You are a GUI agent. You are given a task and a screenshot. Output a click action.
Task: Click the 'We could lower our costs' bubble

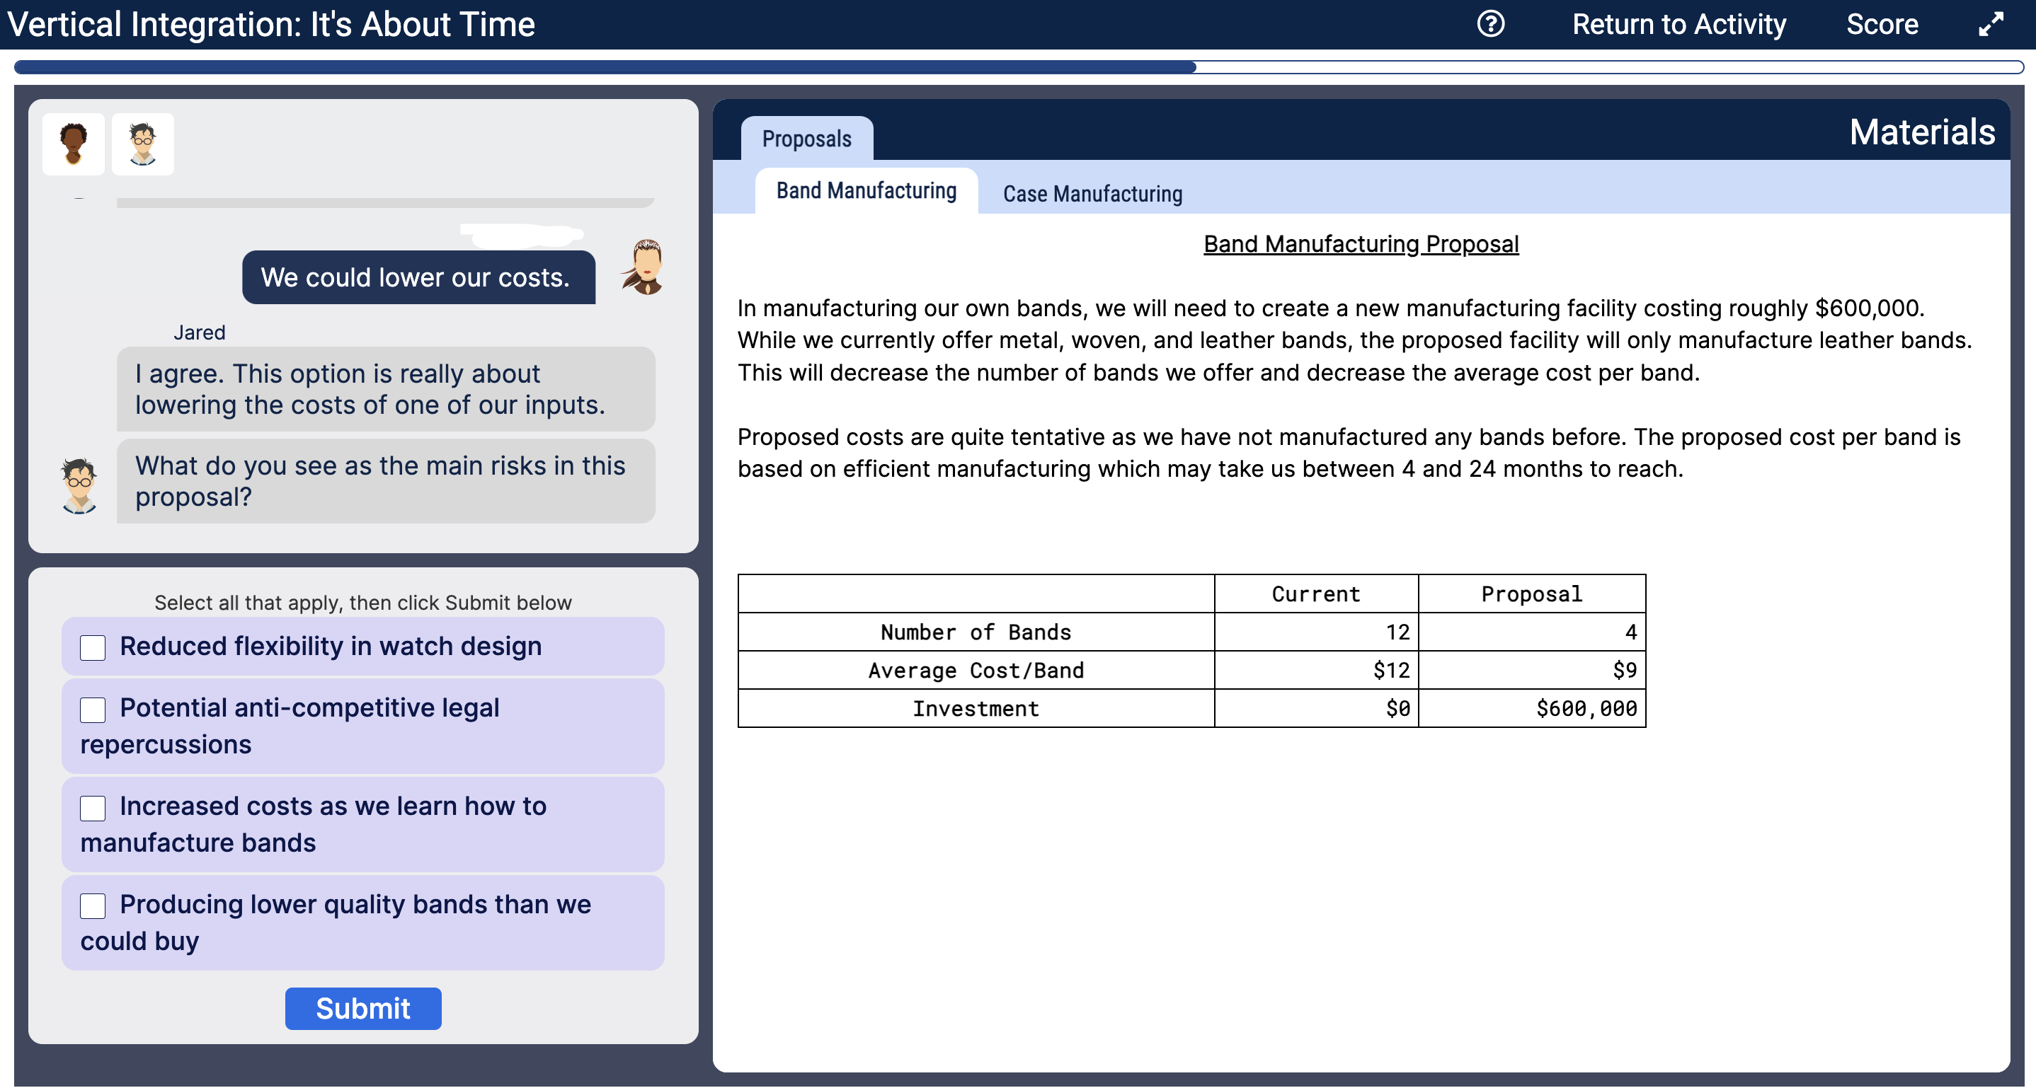[x=417, y=277]
